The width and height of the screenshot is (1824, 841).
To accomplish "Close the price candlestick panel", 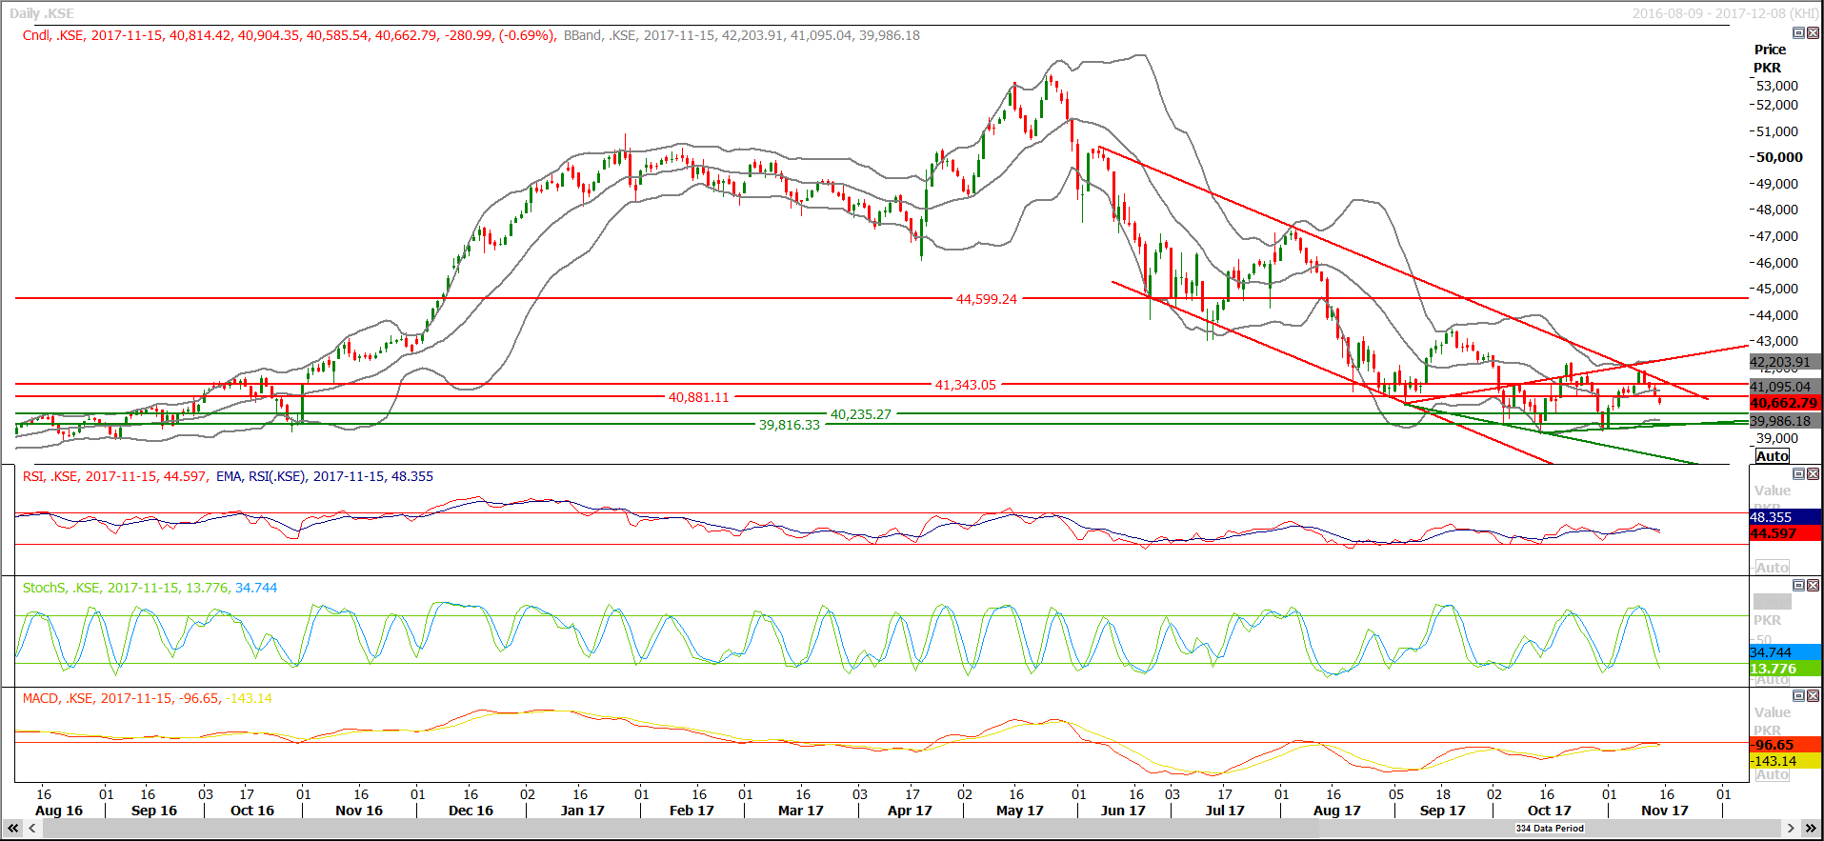I will [1813, 33].
